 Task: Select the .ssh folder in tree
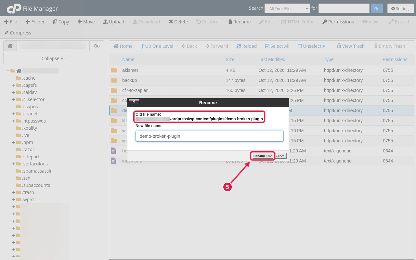point(26,178)
